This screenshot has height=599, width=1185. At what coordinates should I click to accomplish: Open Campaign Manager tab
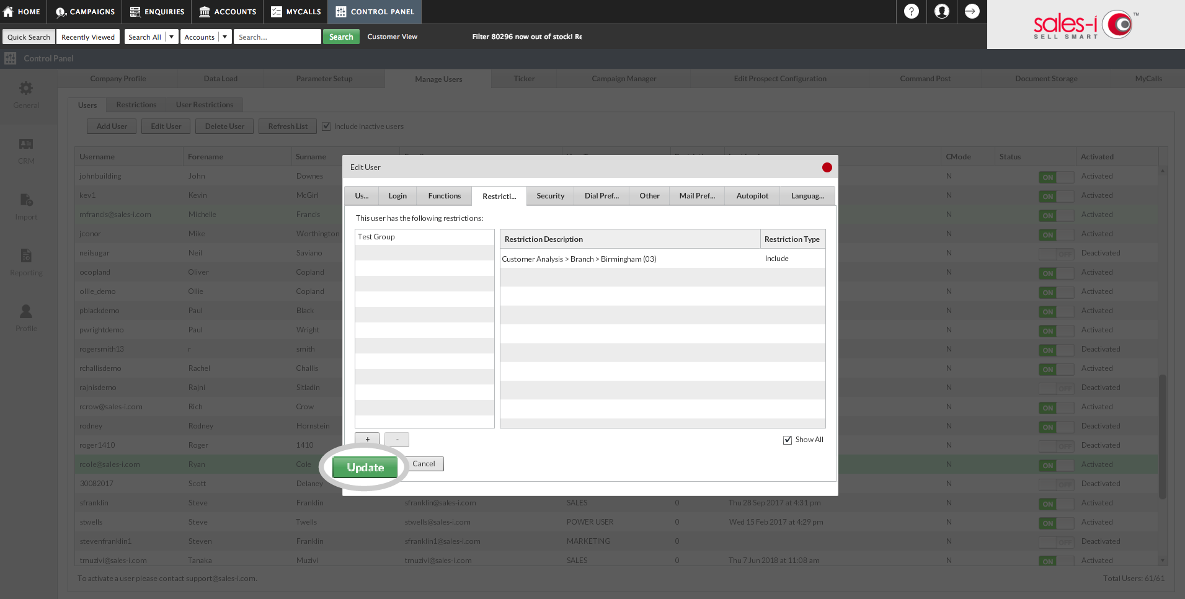pyautogui.click(x=624, y=79)
